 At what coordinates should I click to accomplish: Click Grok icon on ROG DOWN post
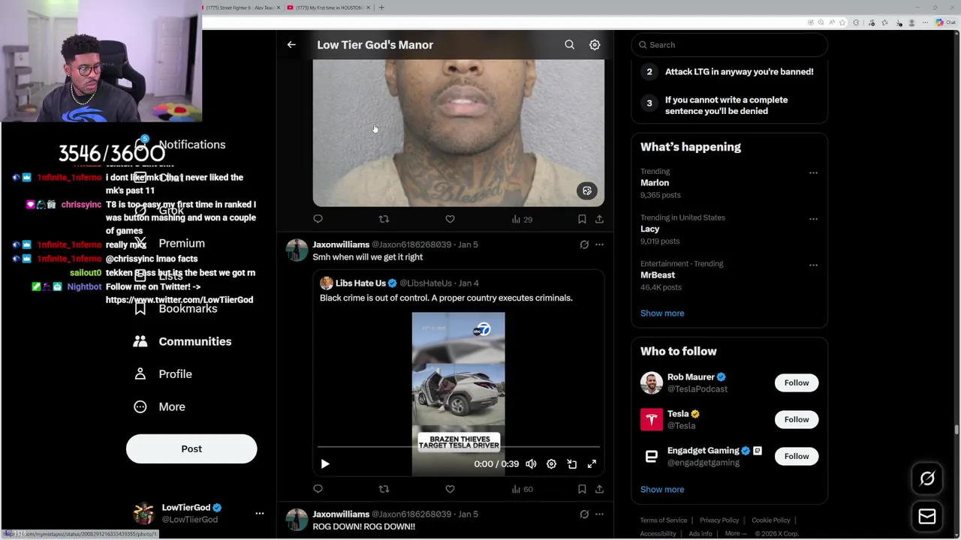click(x=584, y=514)
